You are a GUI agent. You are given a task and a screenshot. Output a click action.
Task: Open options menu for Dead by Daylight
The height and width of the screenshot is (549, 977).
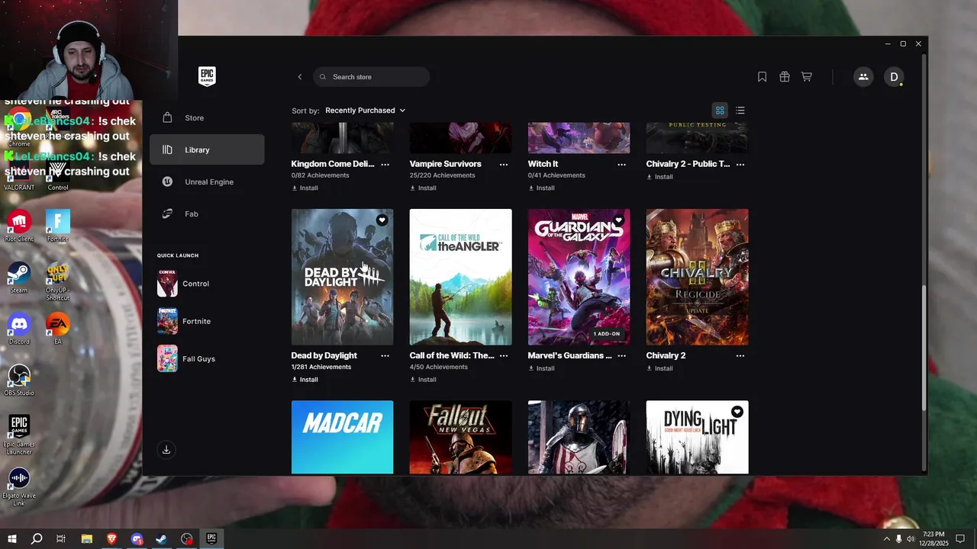pyautogui.click(x=385, y=355)
